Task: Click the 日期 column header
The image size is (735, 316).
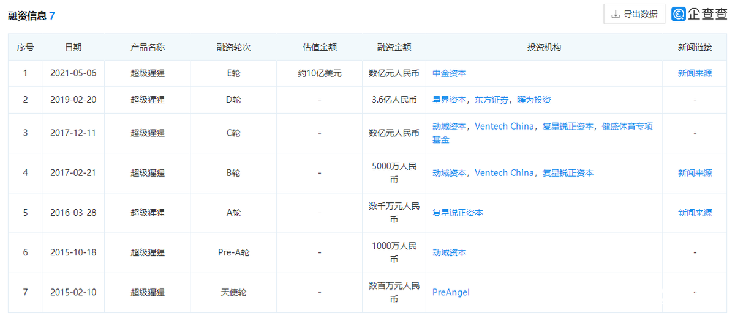Action: point(73,47)
